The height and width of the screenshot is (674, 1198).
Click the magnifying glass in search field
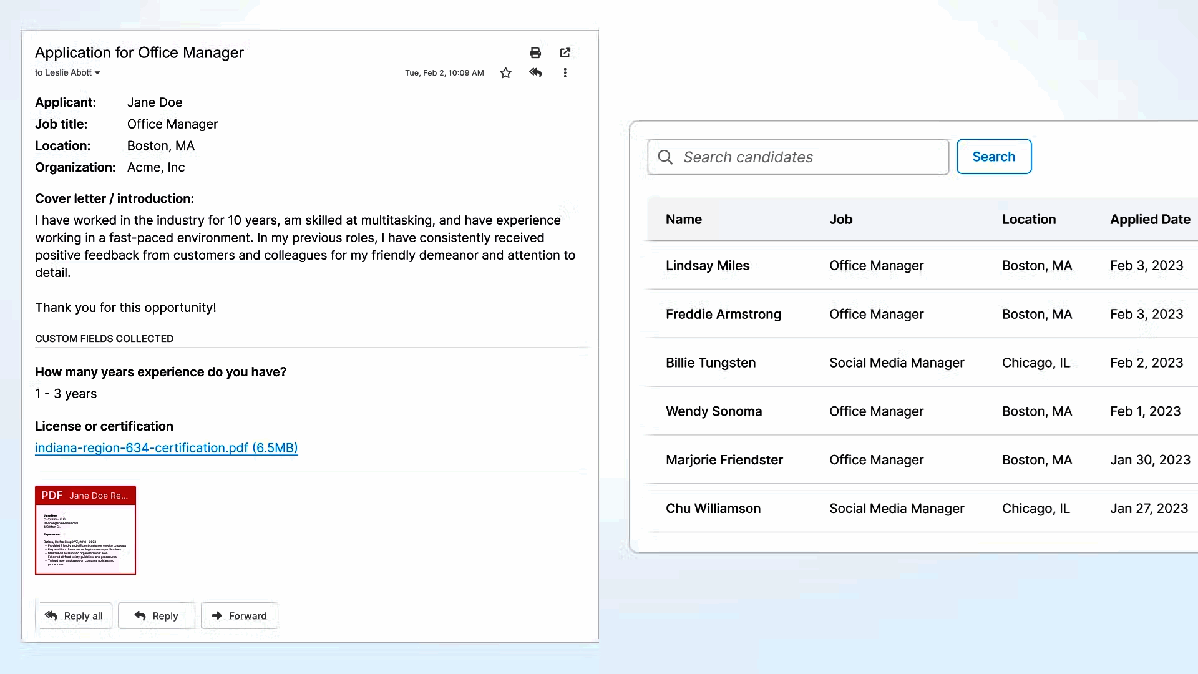point(665,157)
